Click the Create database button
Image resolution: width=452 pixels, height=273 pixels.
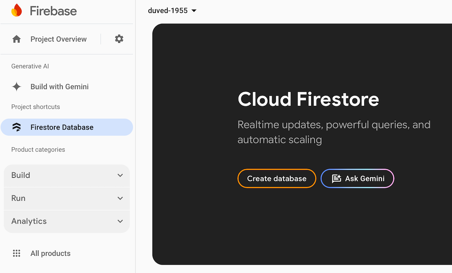(x=277, y=179)
